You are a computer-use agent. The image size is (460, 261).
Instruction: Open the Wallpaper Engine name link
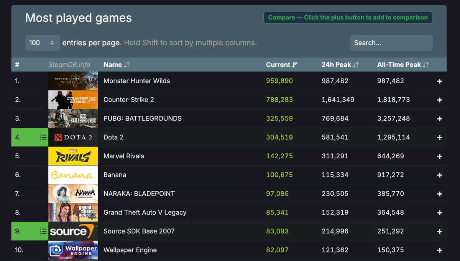[x=130, y=250]
